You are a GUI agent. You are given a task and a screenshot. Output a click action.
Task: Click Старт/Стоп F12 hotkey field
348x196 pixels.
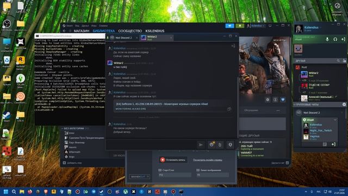point(175,175)
